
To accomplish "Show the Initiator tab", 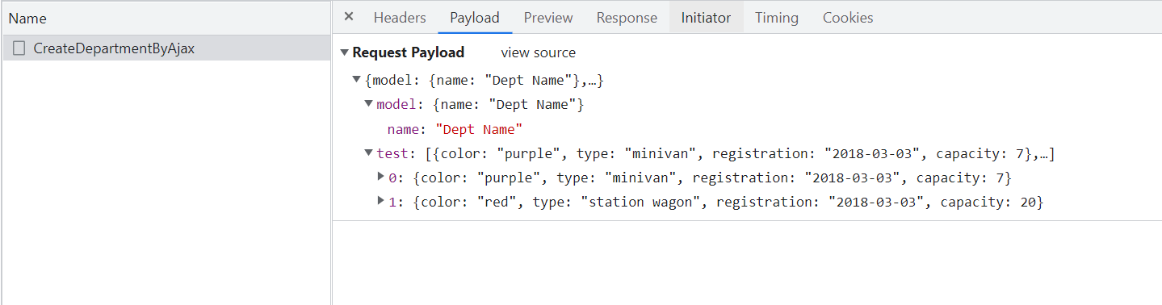I will [706, 18].
